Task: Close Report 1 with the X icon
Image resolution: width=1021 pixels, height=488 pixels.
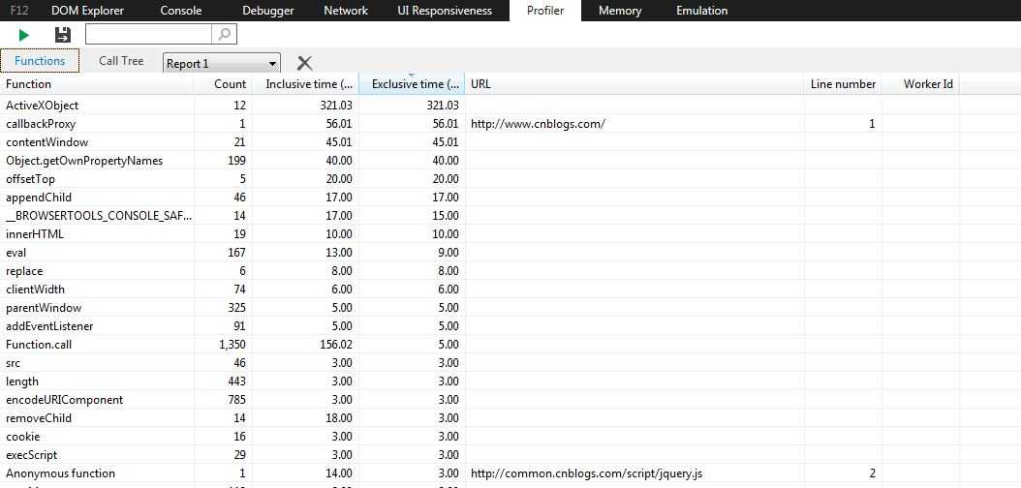Action: point(304,63)
